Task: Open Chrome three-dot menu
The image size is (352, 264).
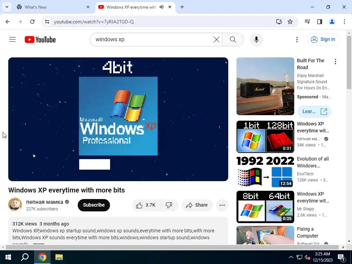Action: pyautogui.click(x=344, y=22)
